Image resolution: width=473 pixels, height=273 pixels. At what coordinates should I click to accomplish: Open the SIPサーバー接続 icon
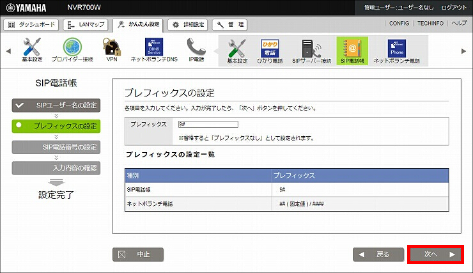point(312,51)
